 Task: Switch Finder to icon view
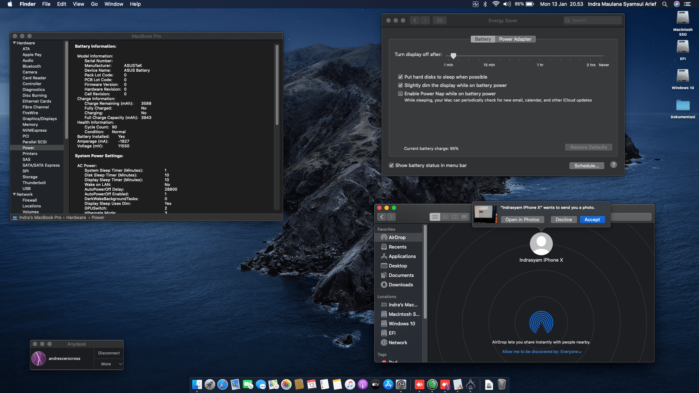(x=435, y=217)
